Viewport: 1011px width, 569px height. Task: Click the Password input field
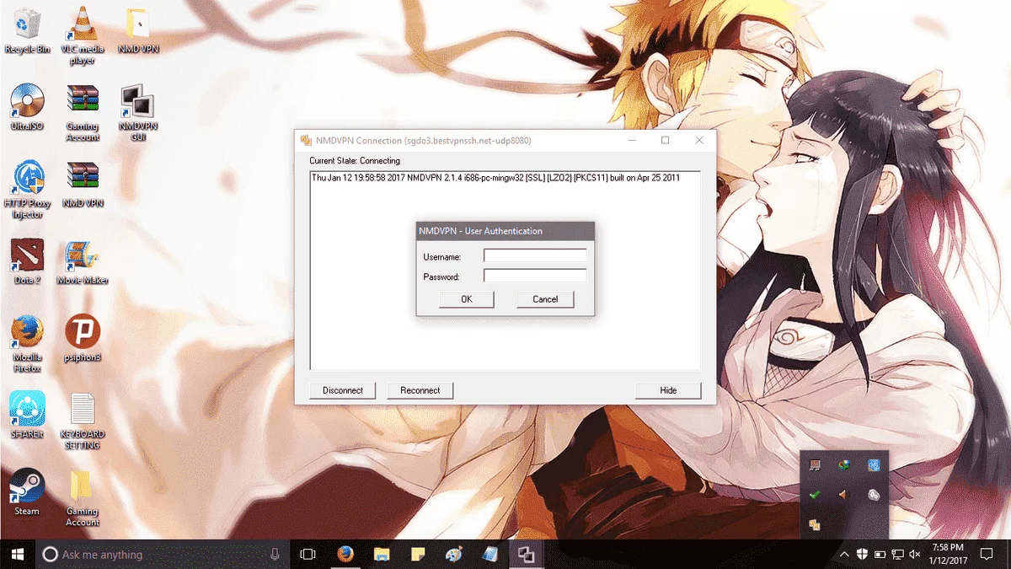pos(535,276)
